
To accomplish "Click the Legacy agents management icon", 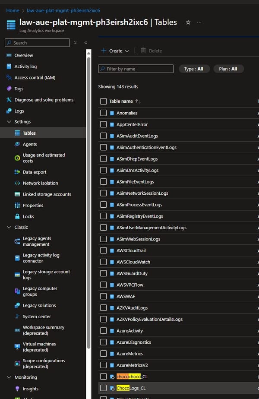I will pos(17,241).
